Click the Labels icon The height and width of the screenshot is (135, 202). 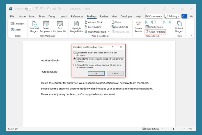click(x=12, y=30)
